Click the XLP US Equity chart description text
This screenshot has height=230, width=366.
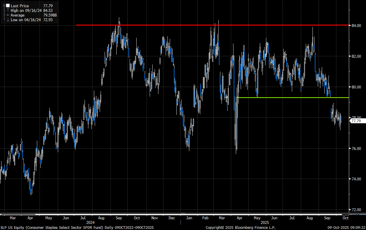point(77,227)
